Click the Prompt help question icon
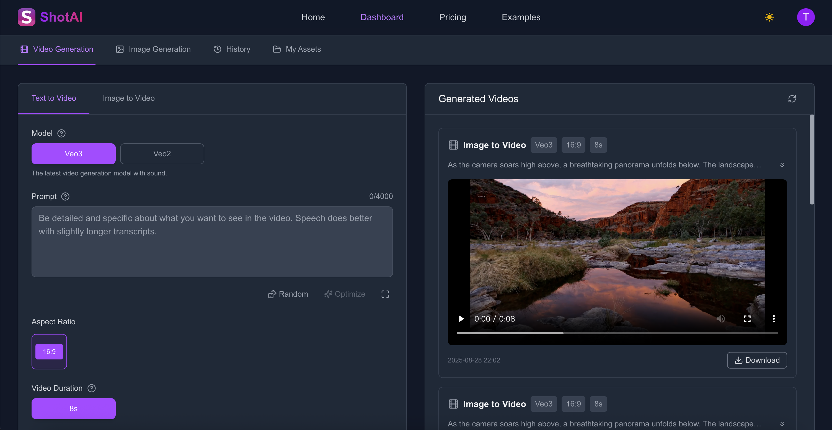 (x=65, y=196)
